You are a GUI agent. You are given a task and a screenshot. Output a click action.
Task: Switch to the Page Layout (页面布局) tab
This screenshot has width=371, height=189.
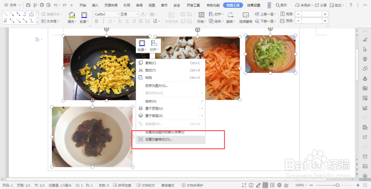pos(111,5)
